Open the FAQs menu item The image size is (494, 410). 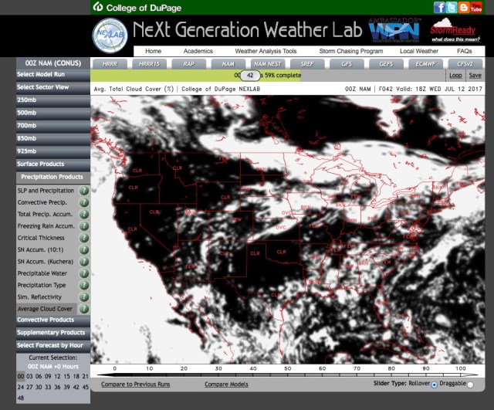[x=465, y=51]
